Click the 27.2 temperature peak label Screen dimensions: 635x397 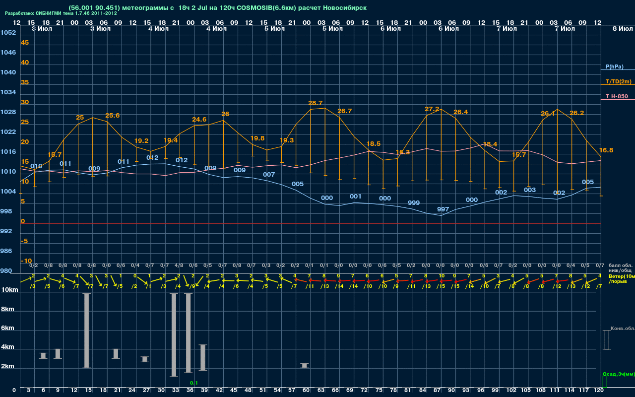[x=432, y=109]
